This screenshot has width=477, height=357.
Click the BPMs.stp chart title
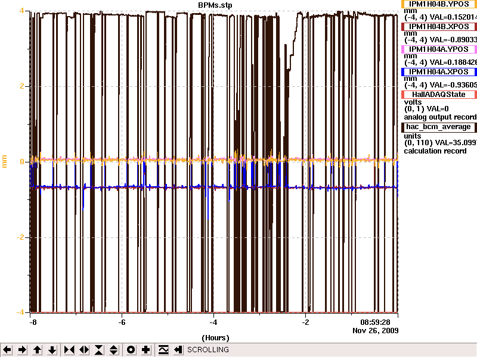click(215, 5)
